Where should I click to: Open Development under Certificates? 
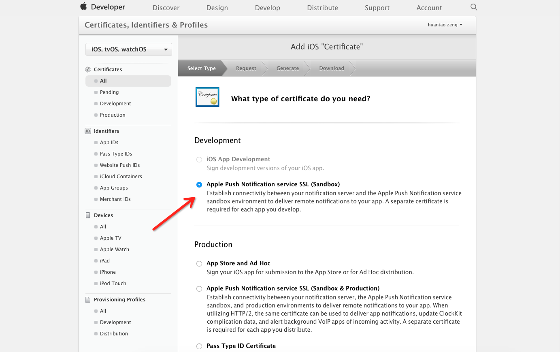(115, 104)
